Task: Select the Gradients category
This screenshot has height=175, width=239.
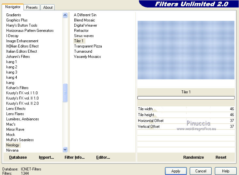Action: tap(14, 15)
